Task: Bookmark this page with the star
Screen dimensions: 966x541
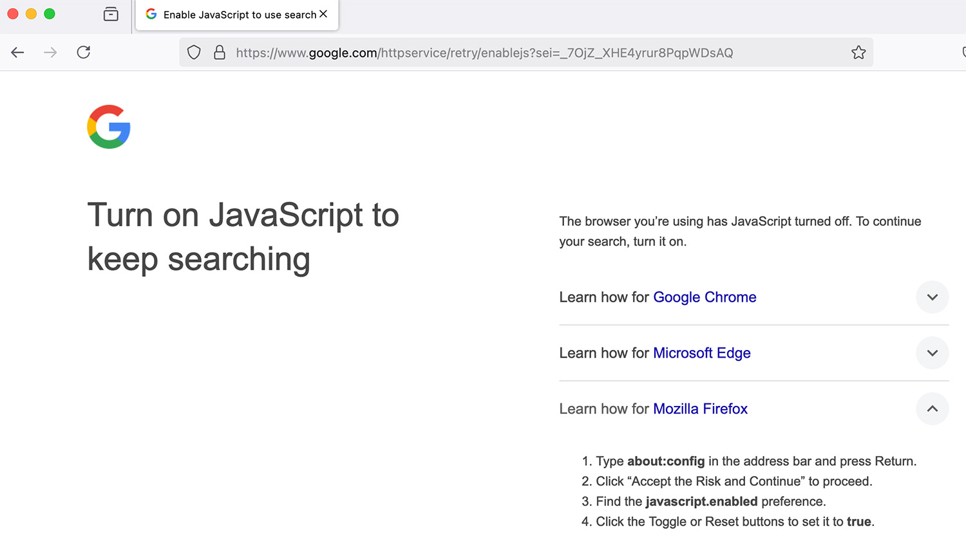Action: coord(858,53)
